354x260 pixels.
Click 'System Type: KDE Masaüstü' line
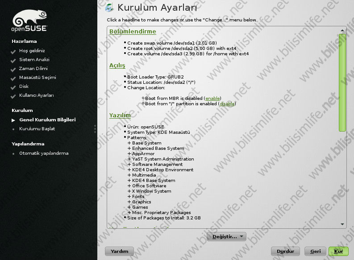(158, 132)
